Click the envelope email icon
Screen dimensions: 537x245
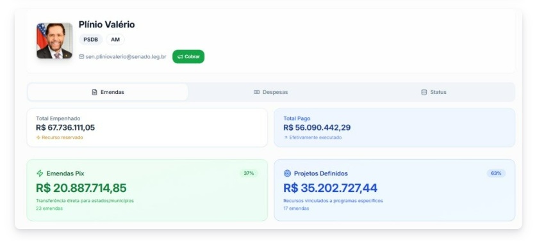point(81,57)
